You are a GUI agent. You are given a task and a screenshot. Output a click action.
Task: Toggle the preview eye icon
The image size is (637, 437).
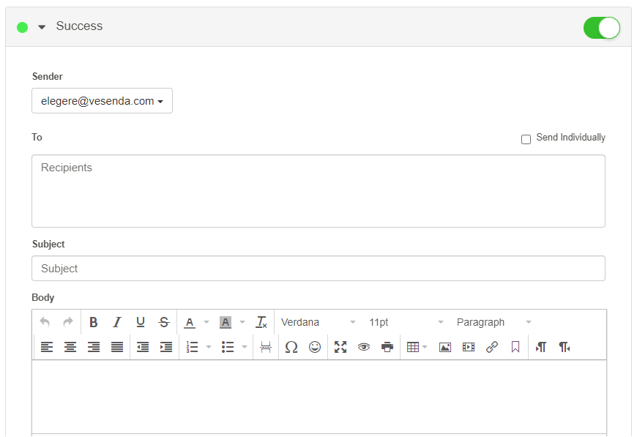pos(364,347)
